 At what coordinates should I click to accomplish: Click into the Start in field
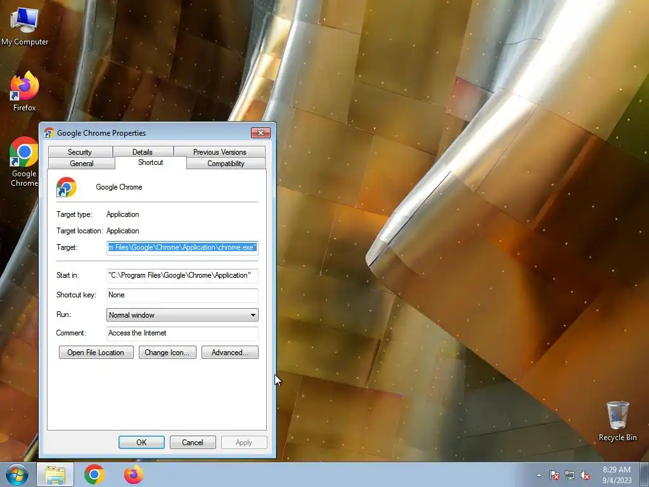point(183,275)
